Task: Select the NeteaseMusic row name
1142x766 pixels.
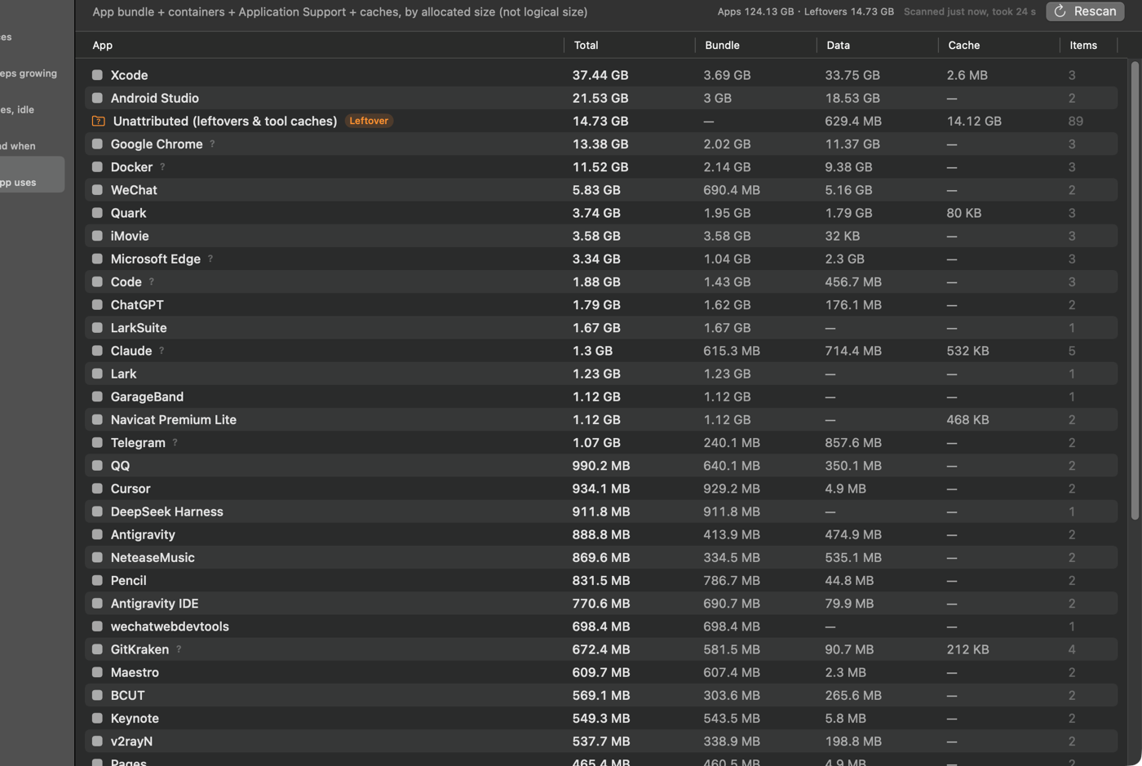Action: [153, 557]
